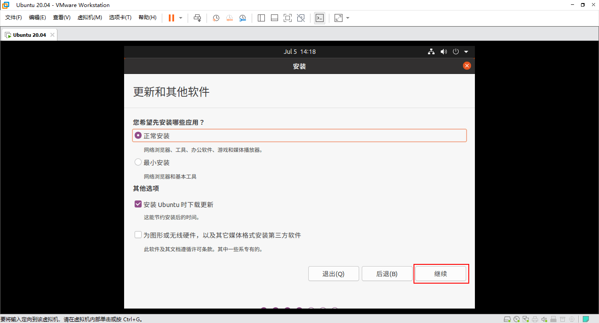
Task: Close the Ubuntu 20.04 tab
Action: point(52,35)
